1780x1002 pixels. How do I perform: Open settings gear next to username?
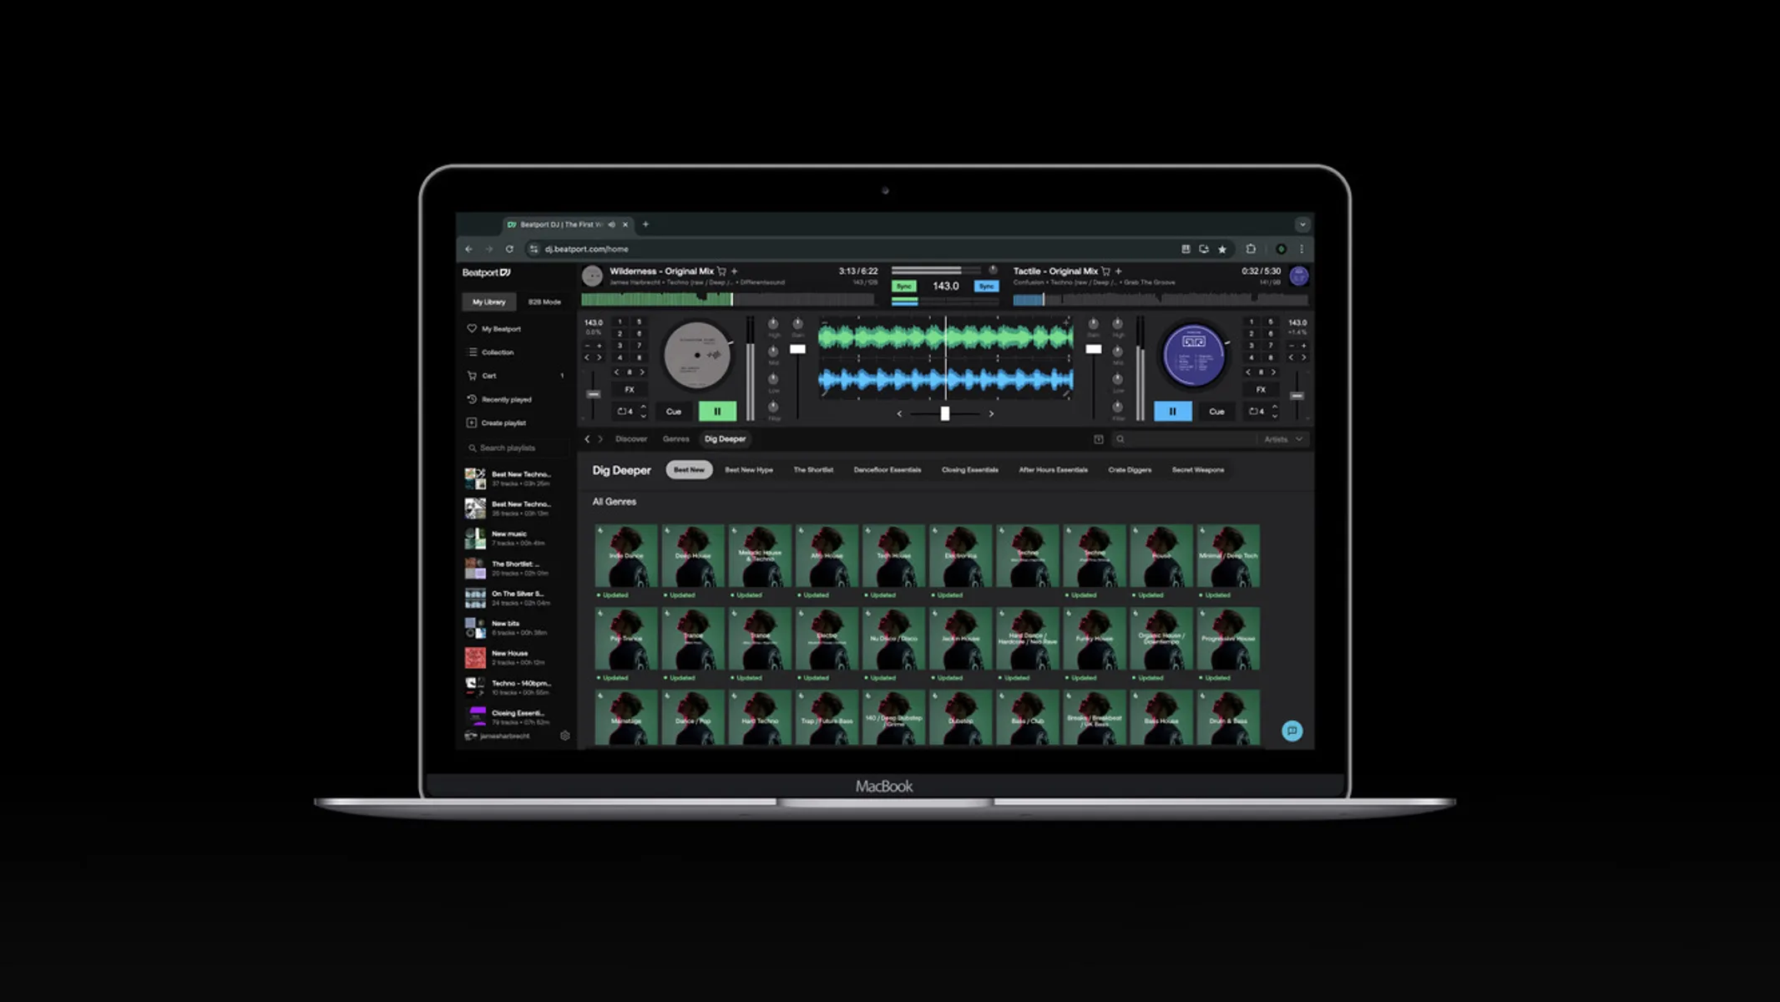click(565, 736)
